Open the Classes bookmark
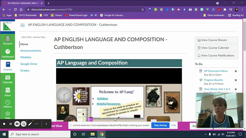Viewport: 246px width, 138px height. 56,15
